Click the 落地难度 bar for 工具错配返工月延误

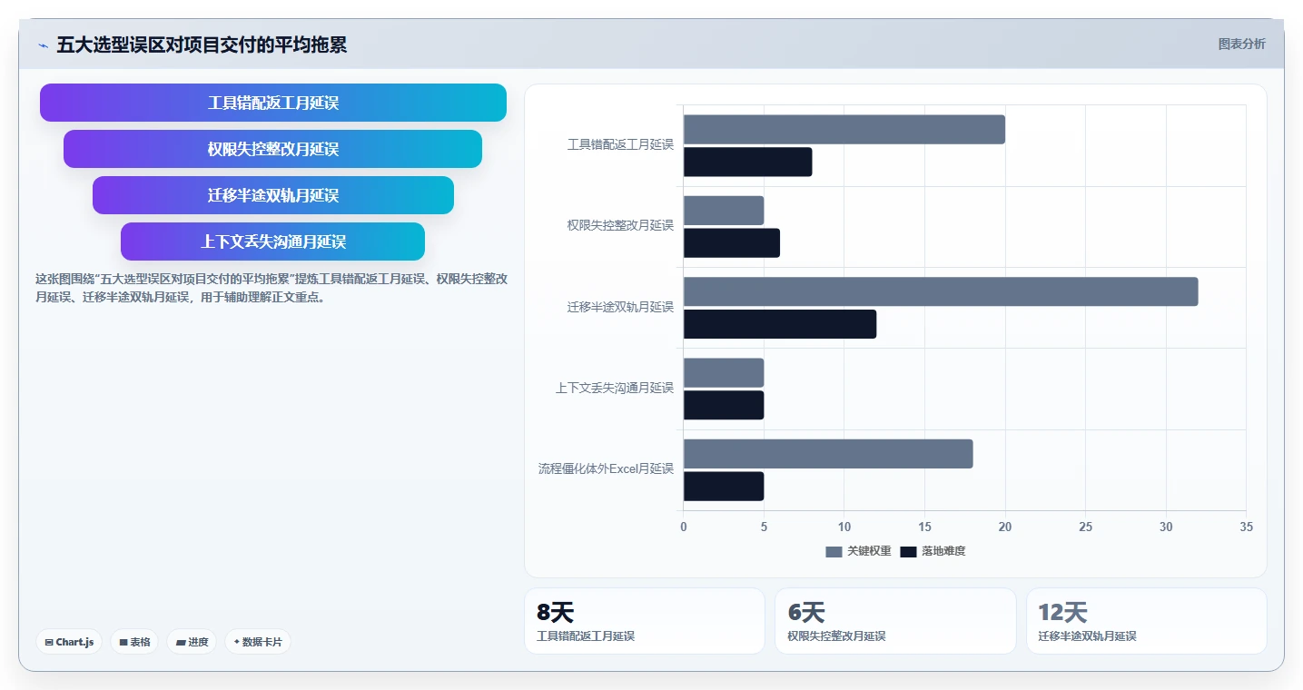point(748,163)
